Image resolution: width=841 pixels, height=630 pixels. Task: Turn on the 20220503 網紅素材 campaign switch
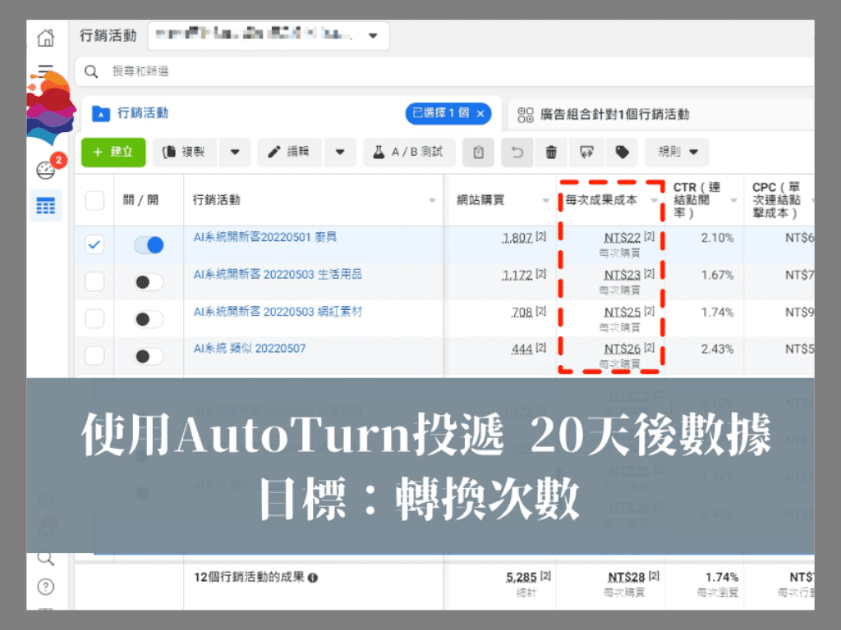point(149,319)
